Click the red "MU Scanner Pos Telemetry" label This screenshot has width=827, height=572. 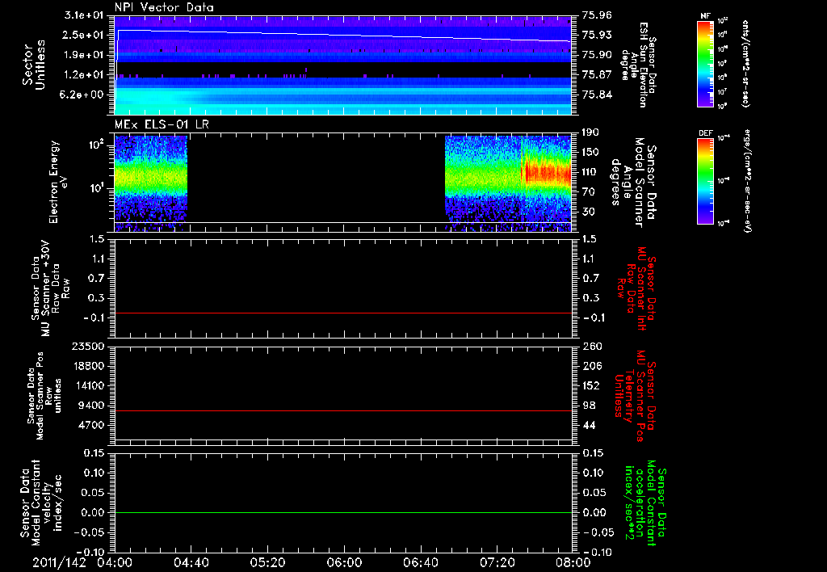(635, 397)
